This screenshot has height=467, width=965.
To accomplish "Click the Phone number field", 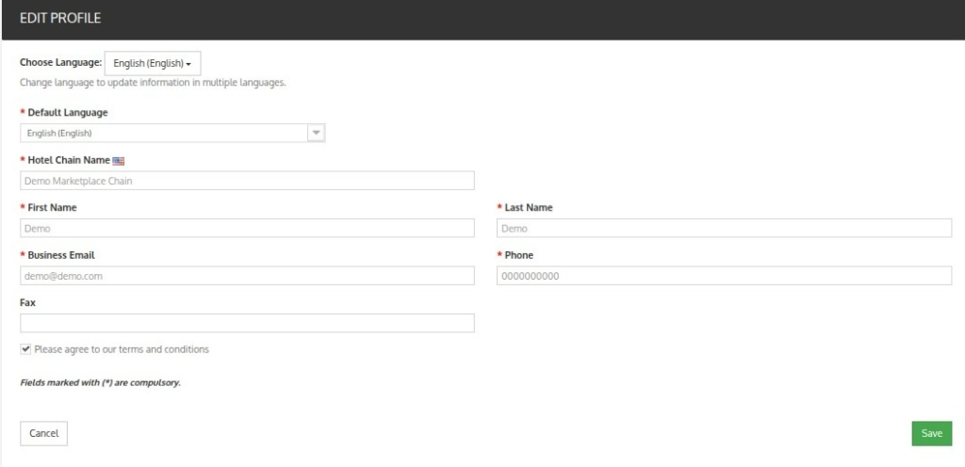I will coord(725,276).
